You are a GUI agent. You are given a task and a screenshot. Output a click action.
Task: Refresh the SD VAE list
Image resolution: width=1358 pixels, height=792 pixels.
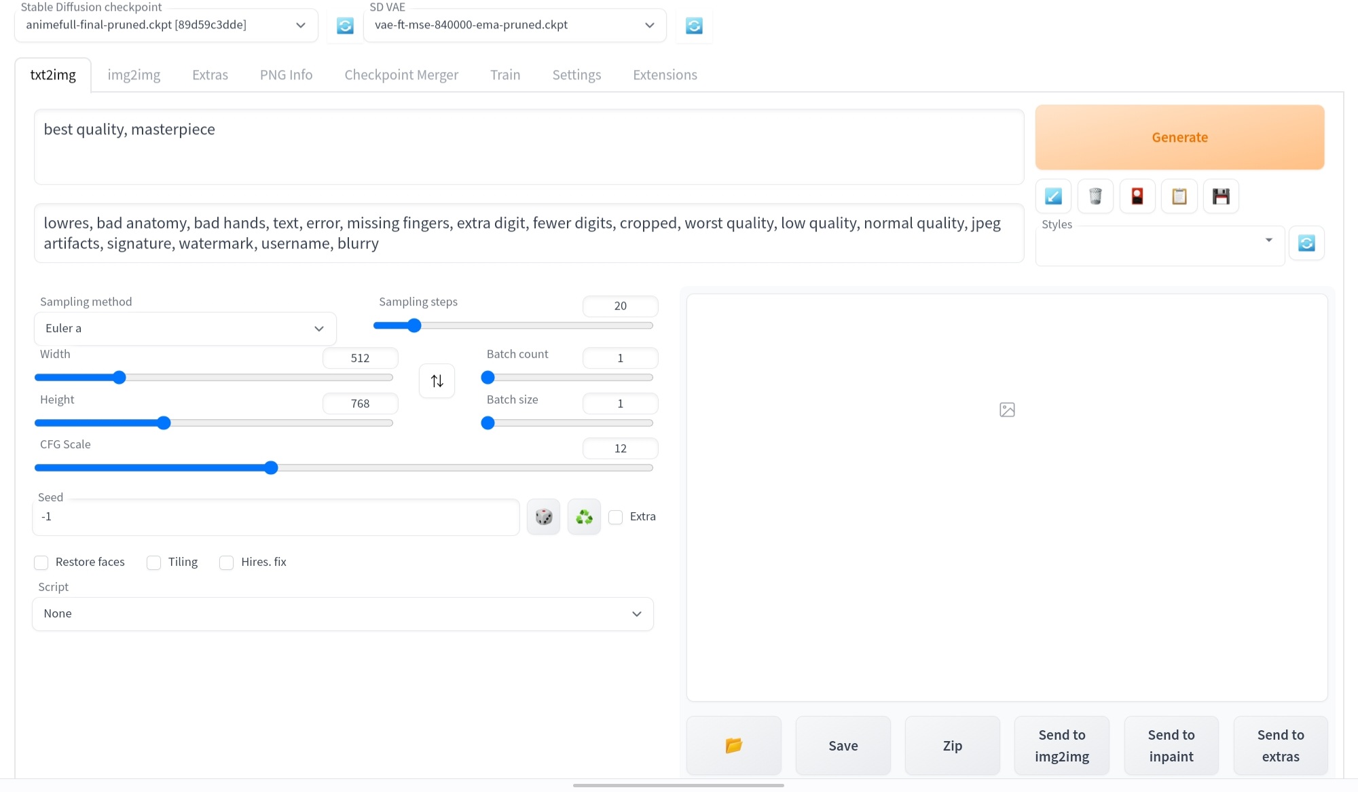click(693, 25)
